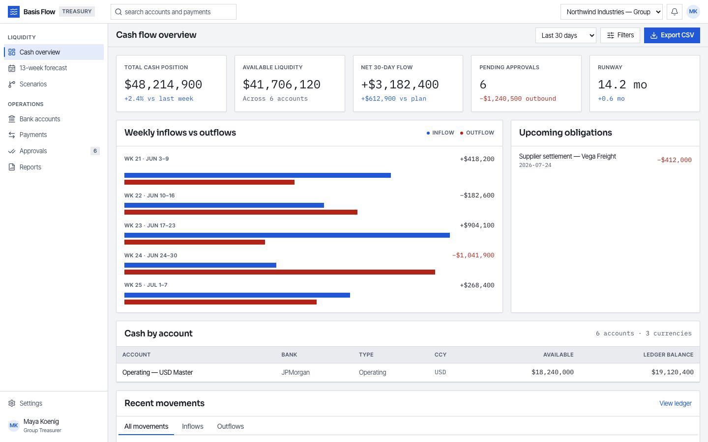Image resolution: width=708 pixels, height=442 pixels.
Task: Click WK 22 net value −$182,600
Action: click(477, 195)
